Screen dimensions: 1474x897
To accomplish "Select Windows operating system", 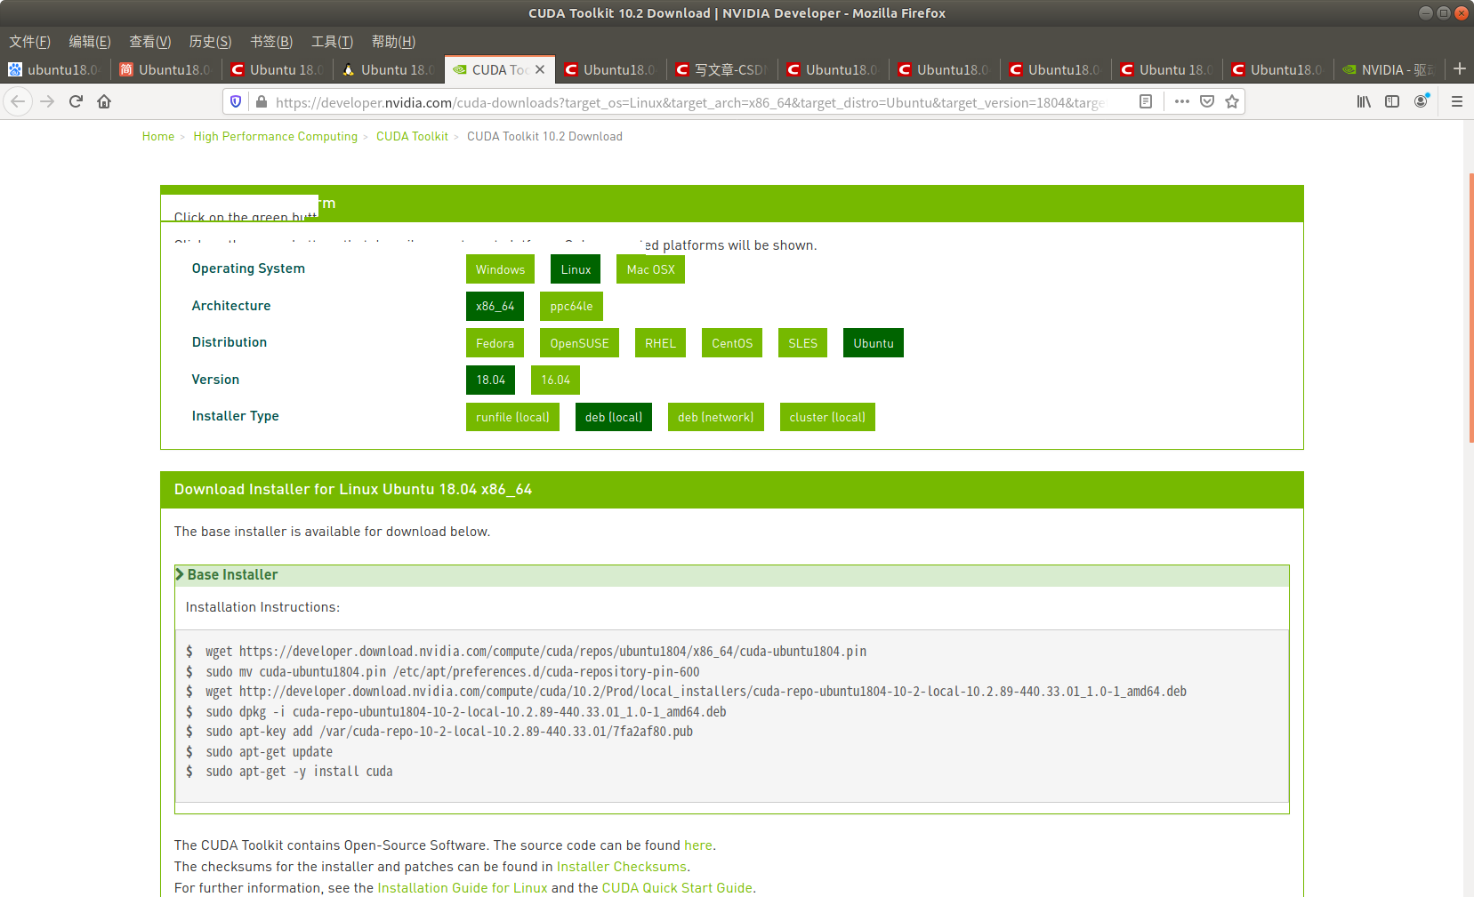I will [x=500, y=269].
